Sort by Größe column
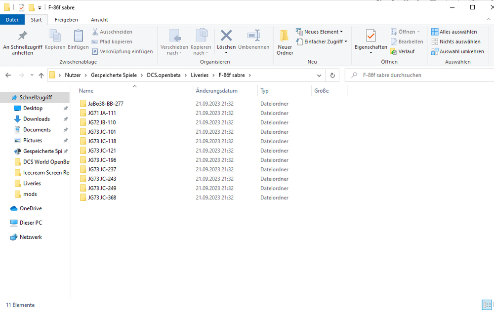This screenshot has height=310, width=494. [322, 91]
